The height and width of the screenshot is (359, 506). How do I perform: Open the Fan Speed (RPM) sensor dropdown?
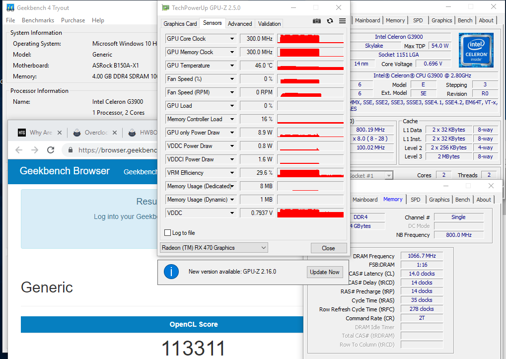[x=232, y=92]
